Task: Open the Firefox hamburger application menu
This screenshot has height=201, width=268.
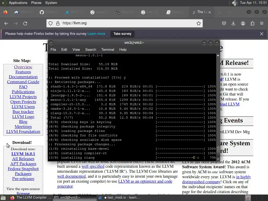Action: coord(262,23)
